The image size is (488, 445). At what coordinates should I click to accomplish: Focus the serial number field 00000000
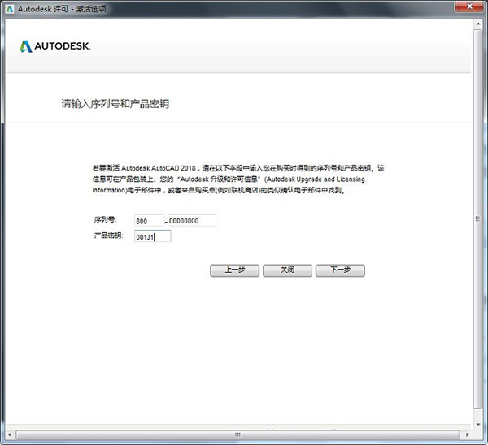click(192, 220)
